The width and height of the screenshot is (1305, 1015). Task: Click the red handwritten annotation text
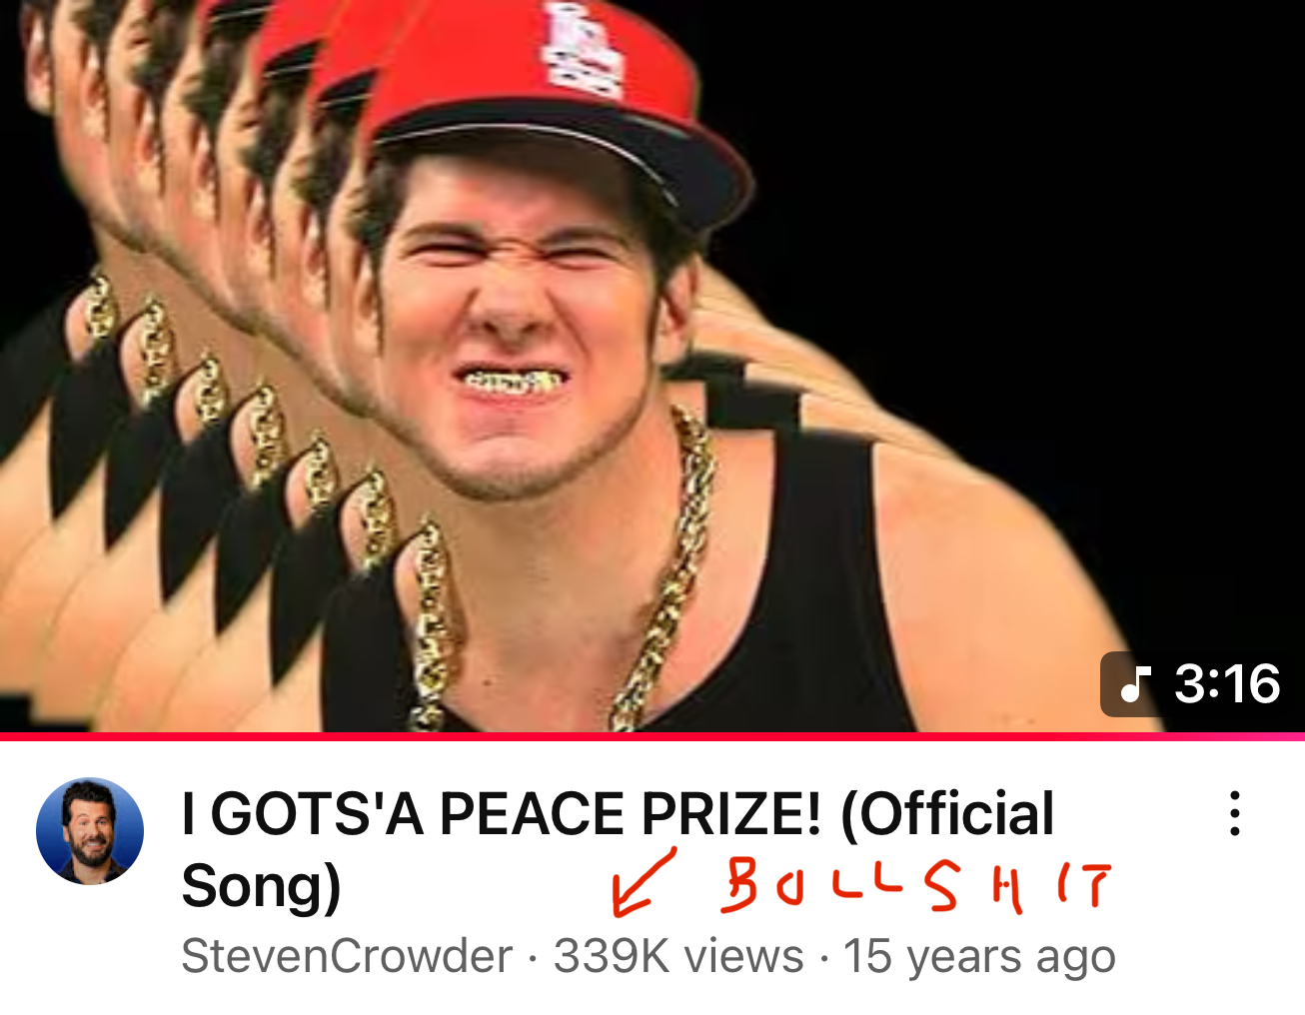[914, 886]
